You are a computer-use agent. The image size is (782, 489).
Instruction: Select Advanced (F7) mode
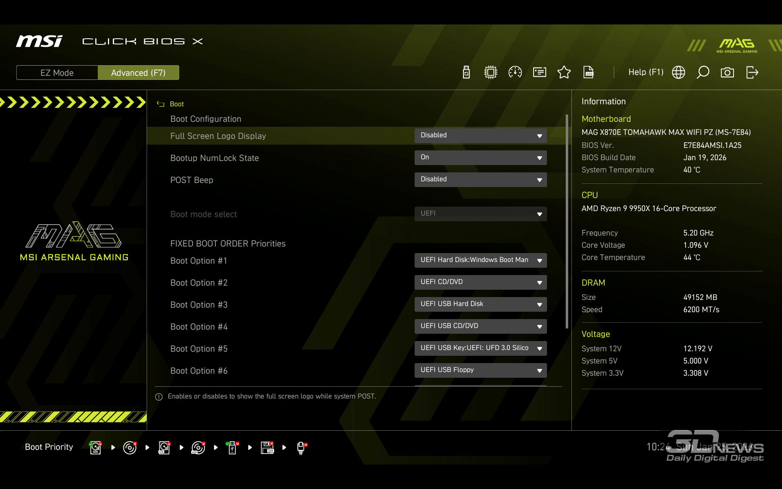[x=138, y=73]
